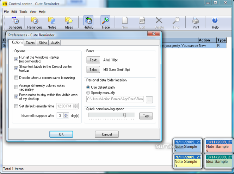Enable Arrange differently colored notes separately
Viewport: 234px width, 174px height.
pyautogui.click(x=16, y=87)
